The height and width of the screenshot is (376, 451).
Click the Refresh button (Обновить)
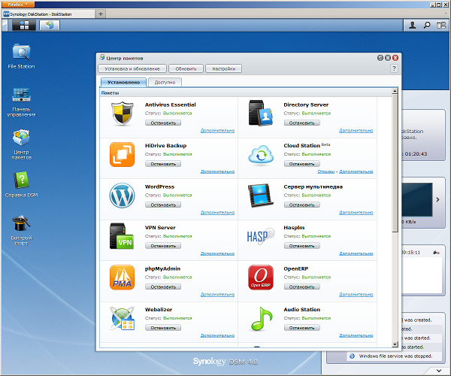[186, 68]
